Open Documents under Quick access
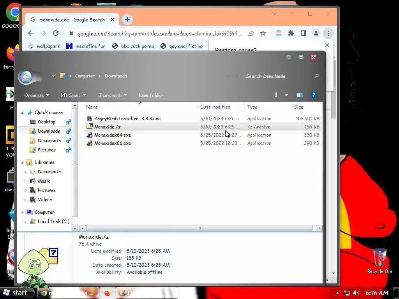The width and height of the screenshot is (399, 299). tap(49, 141)
